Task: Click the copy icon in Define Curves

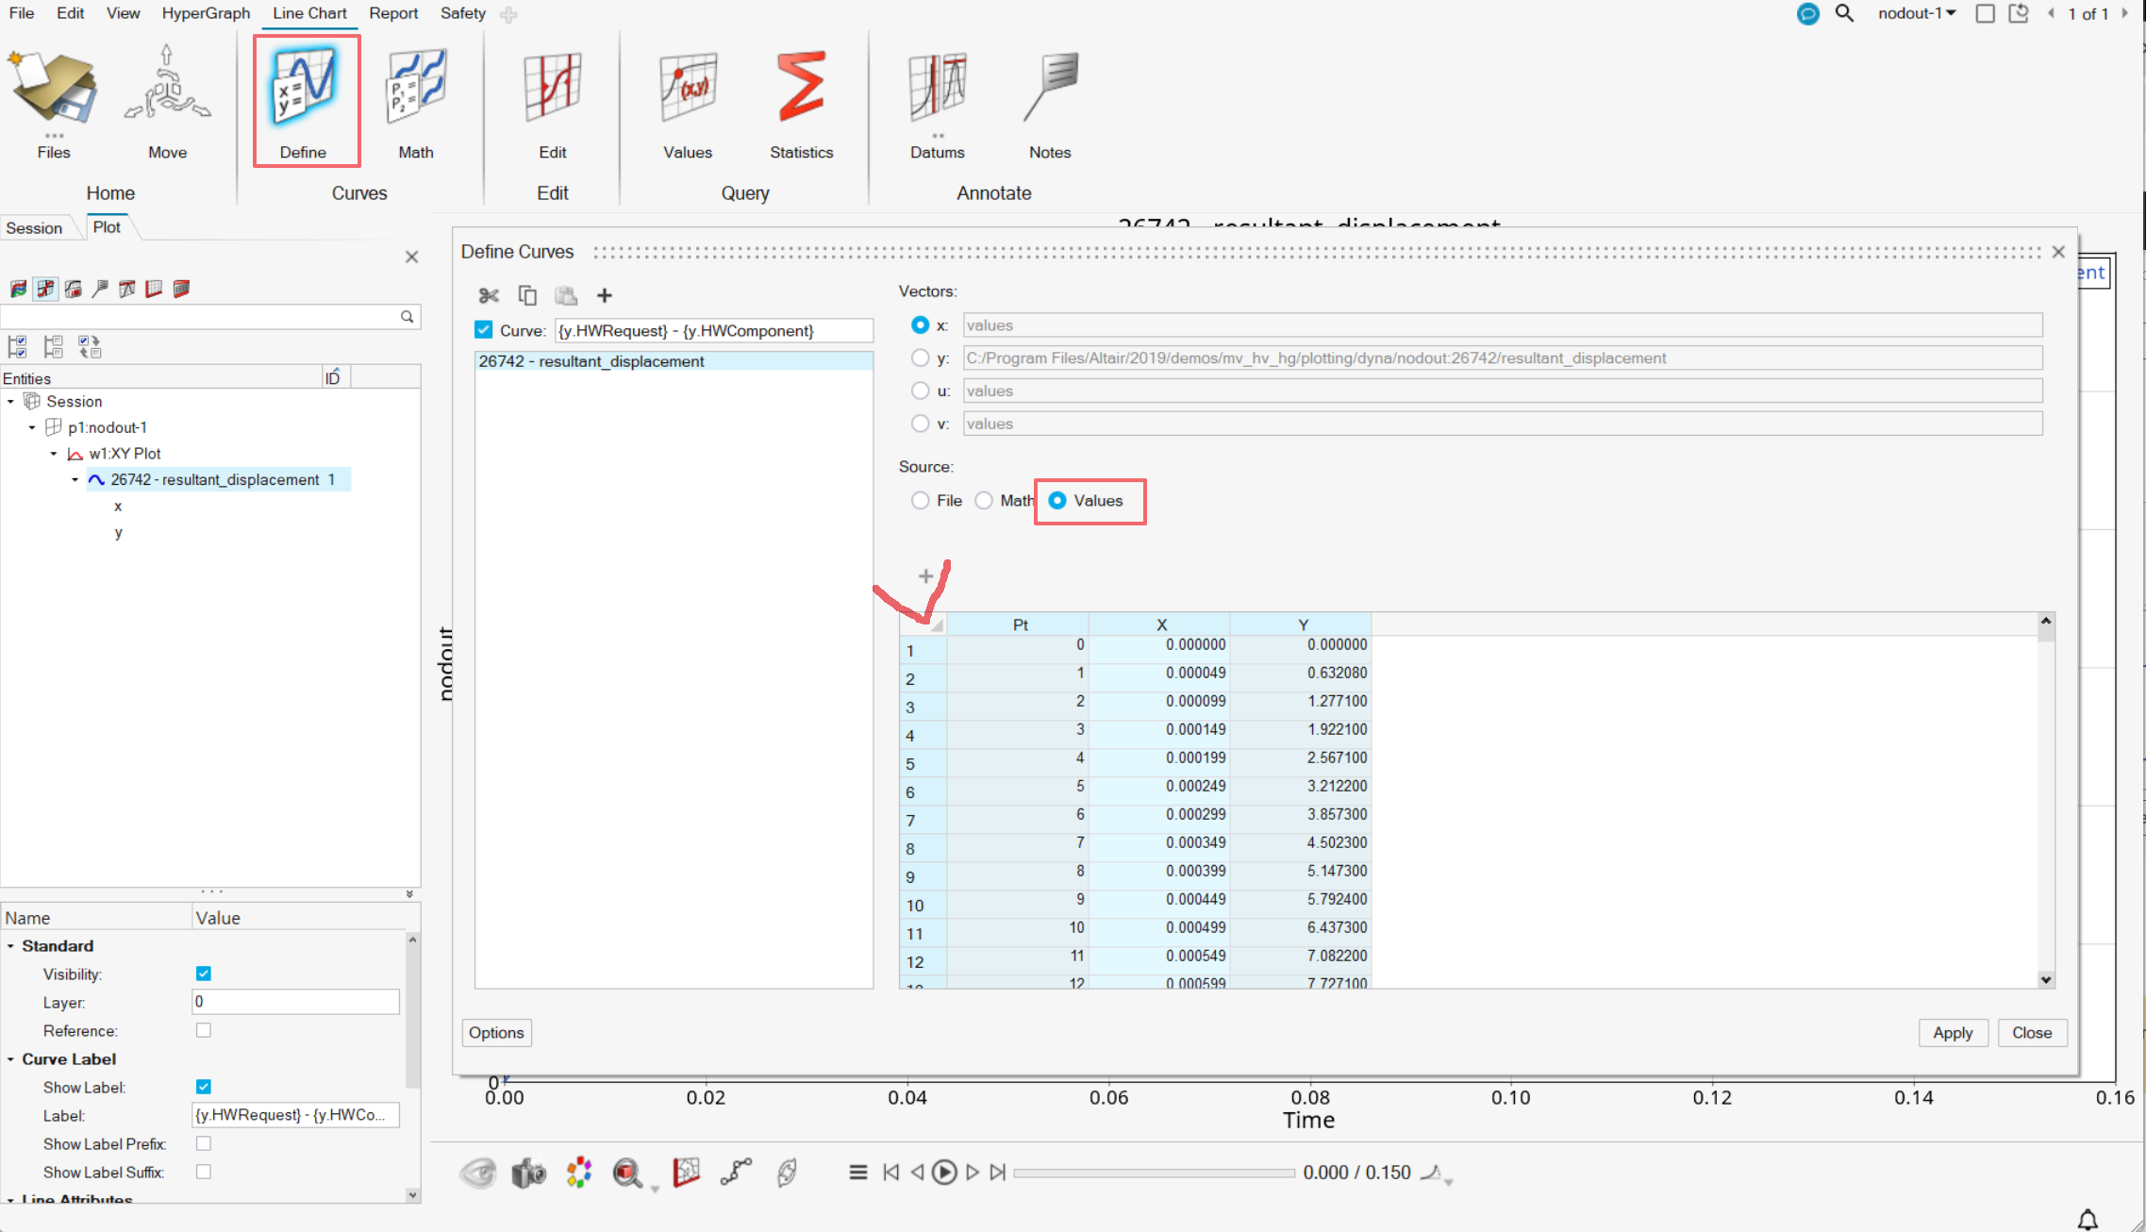Action: (x=527, y=296)
